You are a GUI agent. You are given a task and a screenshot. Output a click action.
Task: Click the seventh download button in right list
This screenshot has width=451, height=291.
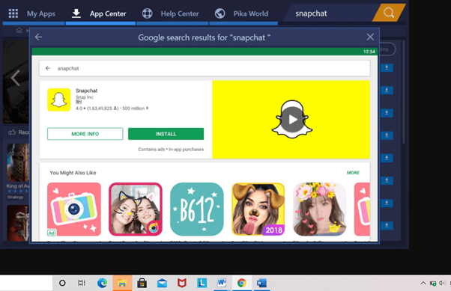point(387,203)
